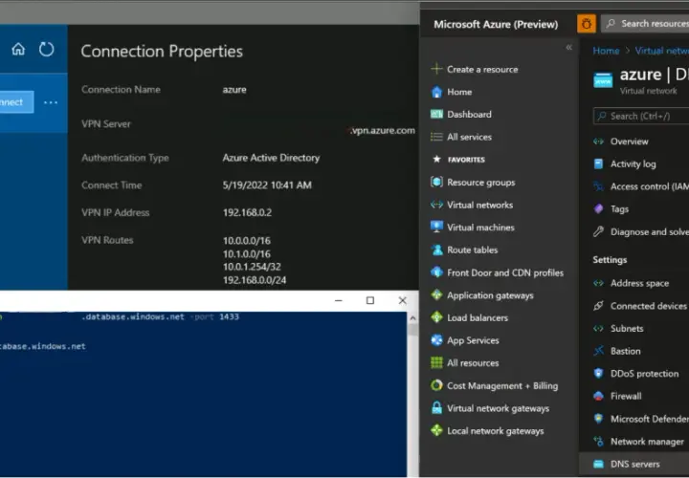Open the VPN connection ellipsis menu
Viewport: 689px width, 478px height.
point(51,102)
